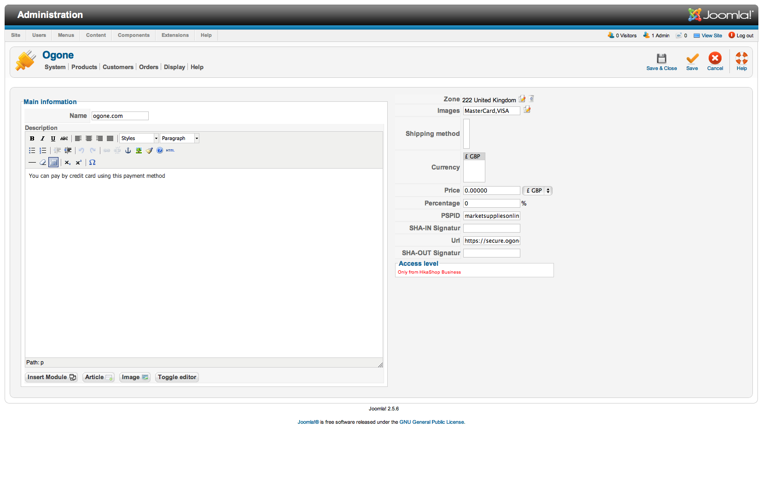Open the HikaShop Products submenu
763x497 pixels.
[x=84, y=67]
